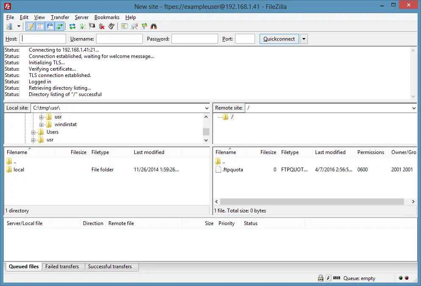Select the .ftpquota file name
Viewport: 421px width, 286px height.
[233, 170]
